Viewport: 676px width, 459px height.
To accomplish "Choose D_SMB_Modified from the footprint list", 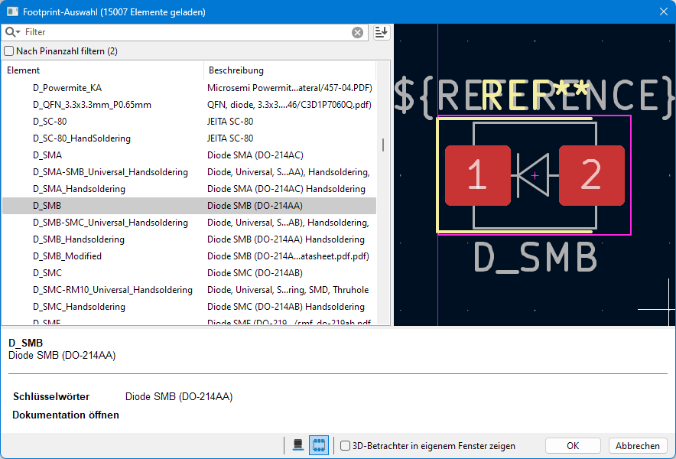I will coord(67,256).
